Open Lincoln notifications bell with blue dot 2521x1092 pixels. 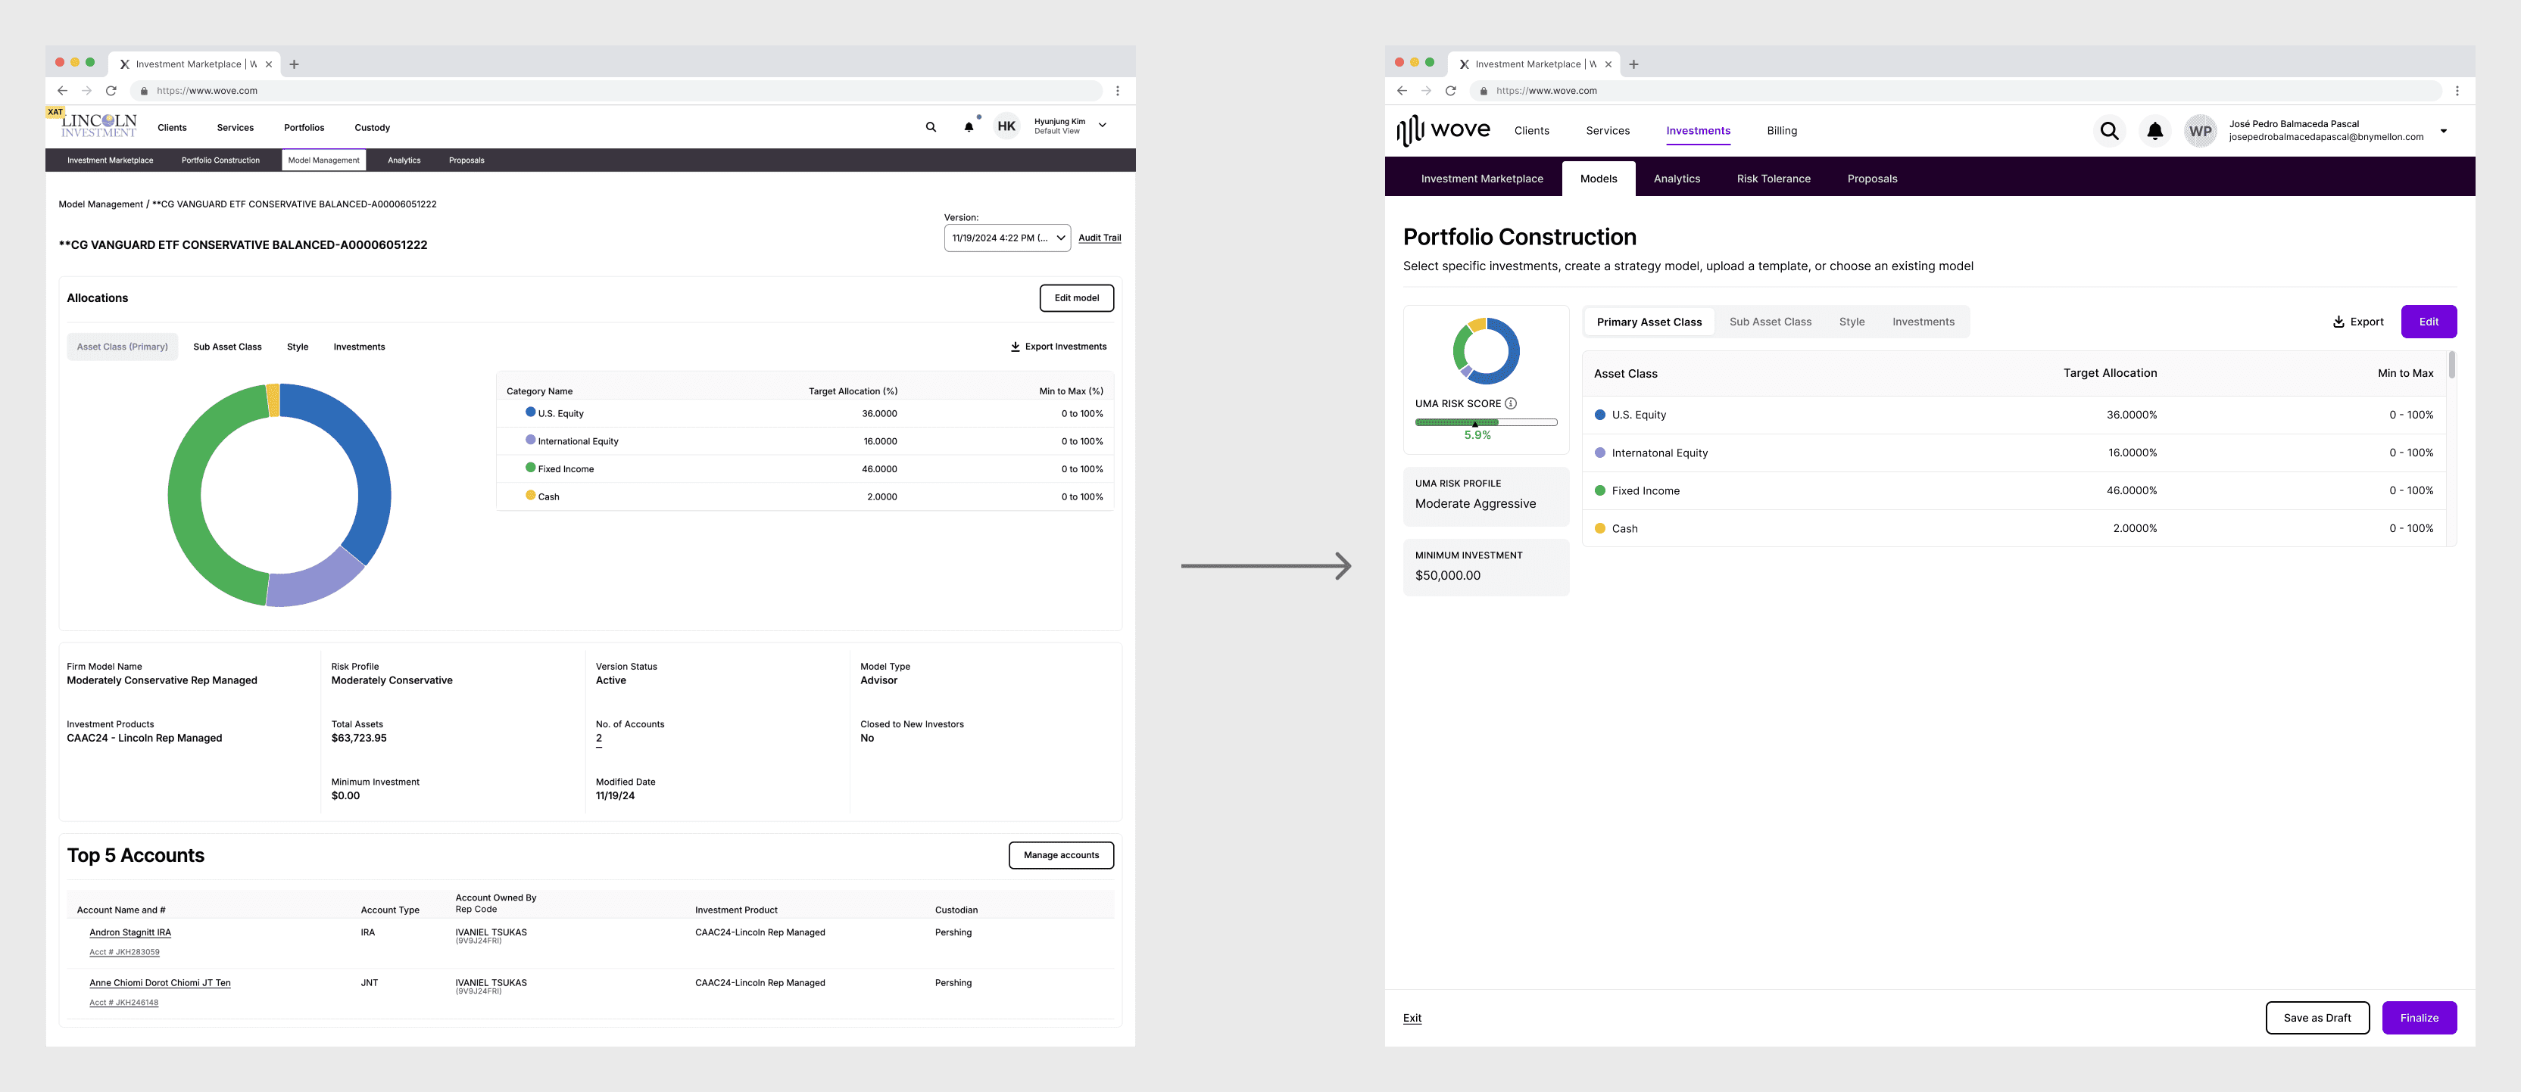969,127
